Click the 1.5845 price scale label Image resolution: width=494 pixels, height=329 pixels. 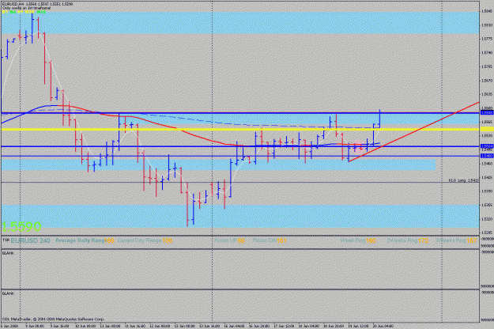pos(487,11)
